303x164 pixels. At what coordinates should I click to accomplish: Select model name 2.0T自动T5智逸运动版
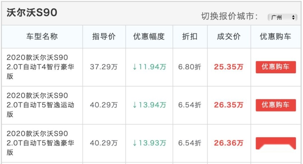pyautogui.click(x=41, y=105)
